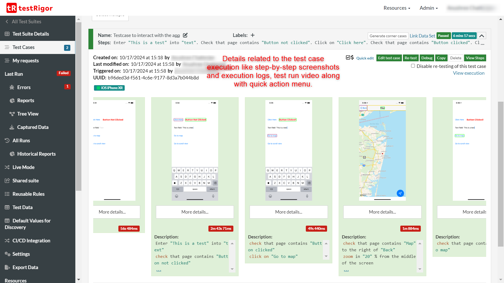Open the Admin dropdown menu
The width and height of the screenshot is (504, 283).
click(x=428, y=8)
